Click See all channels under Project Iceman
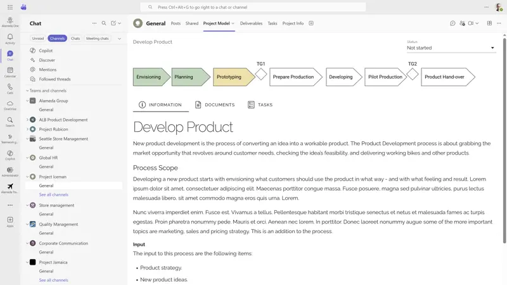The image size is (507, 285). (x=54, y=195)
